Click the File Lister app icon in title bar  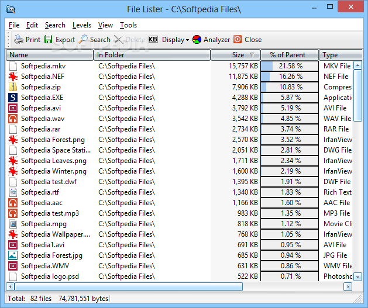[x=11, y=9]
